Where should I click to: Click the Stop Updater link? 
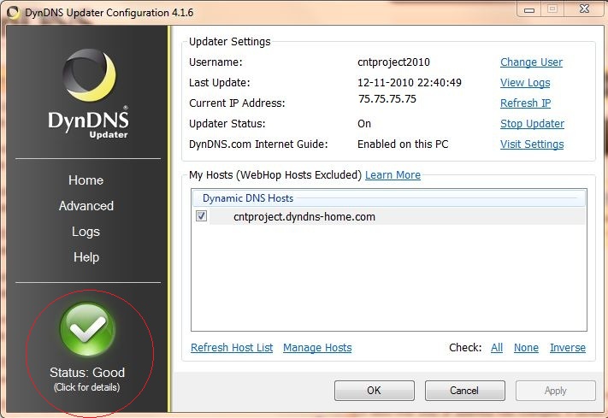[x=532, y=124]
